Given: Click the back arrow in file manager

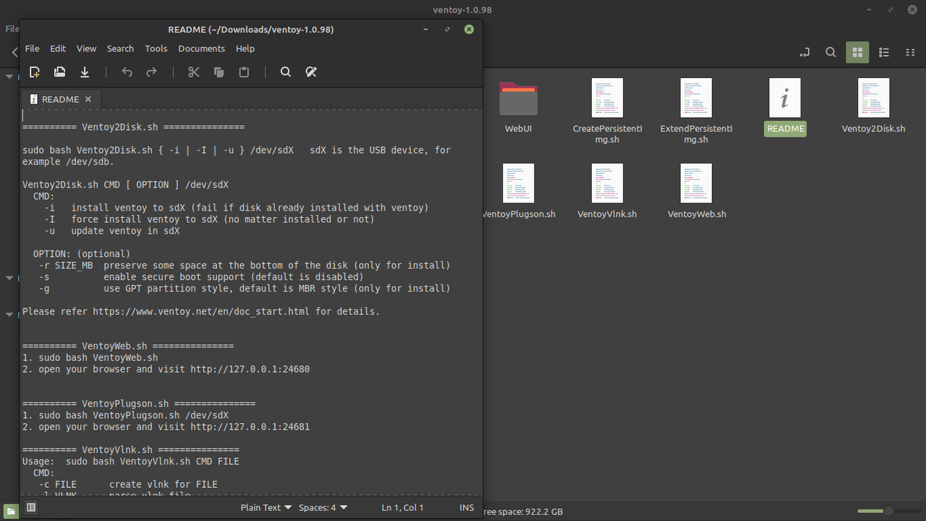Looking at the screenshot, I should [14, 52].
